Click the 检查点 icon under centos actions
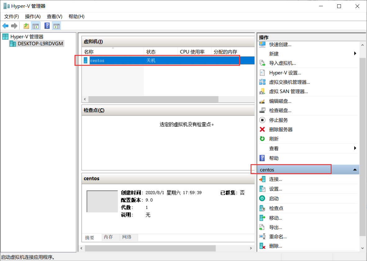Image resolution: width=367 pixels, height=261 pixels. point(262,208)
